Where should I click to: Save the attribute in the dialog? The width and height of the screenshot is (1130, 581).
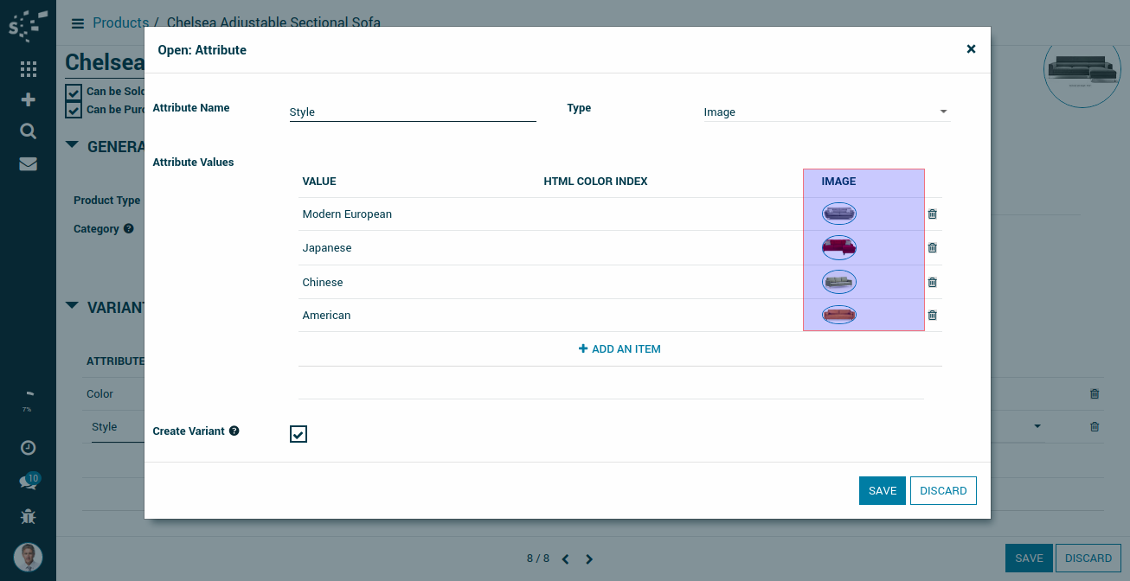(x=882, y=490)
